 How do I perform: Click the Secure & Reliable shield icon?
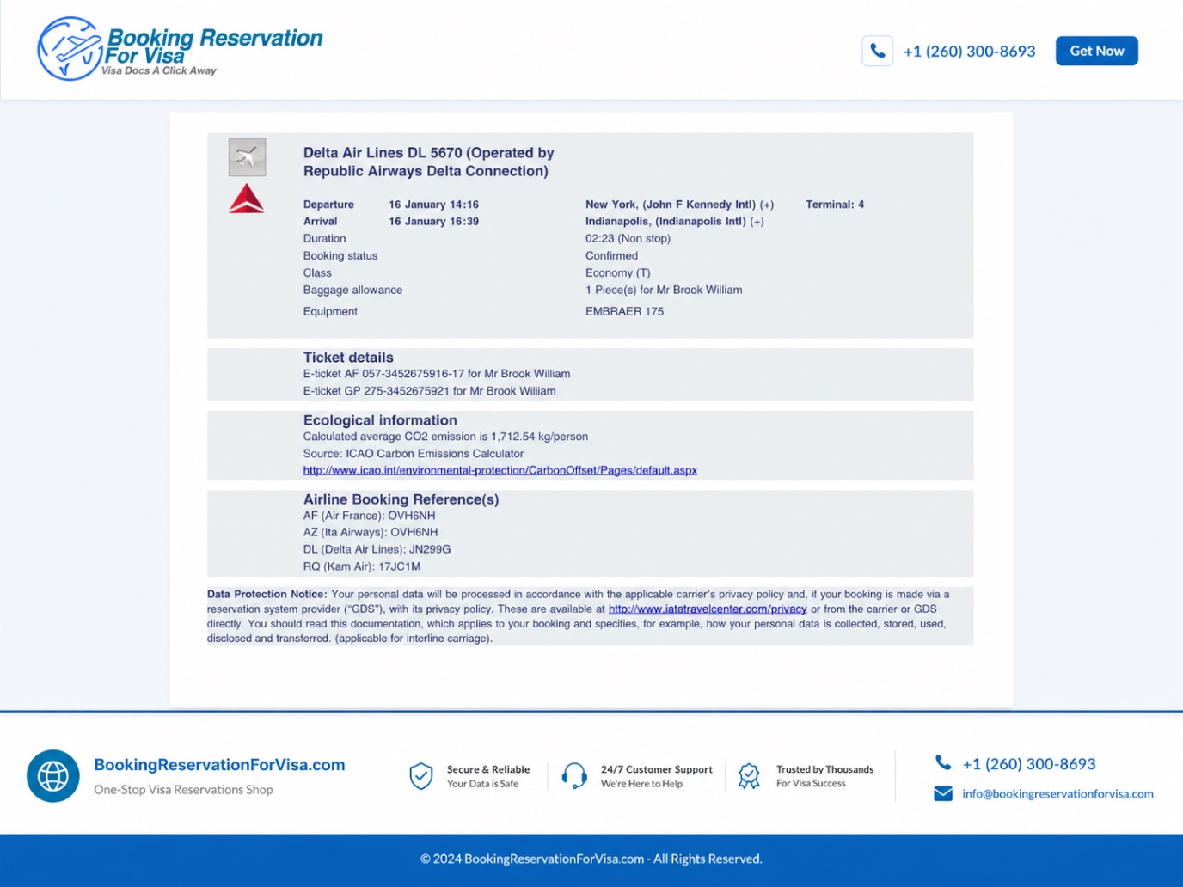(x=421, y=776)
